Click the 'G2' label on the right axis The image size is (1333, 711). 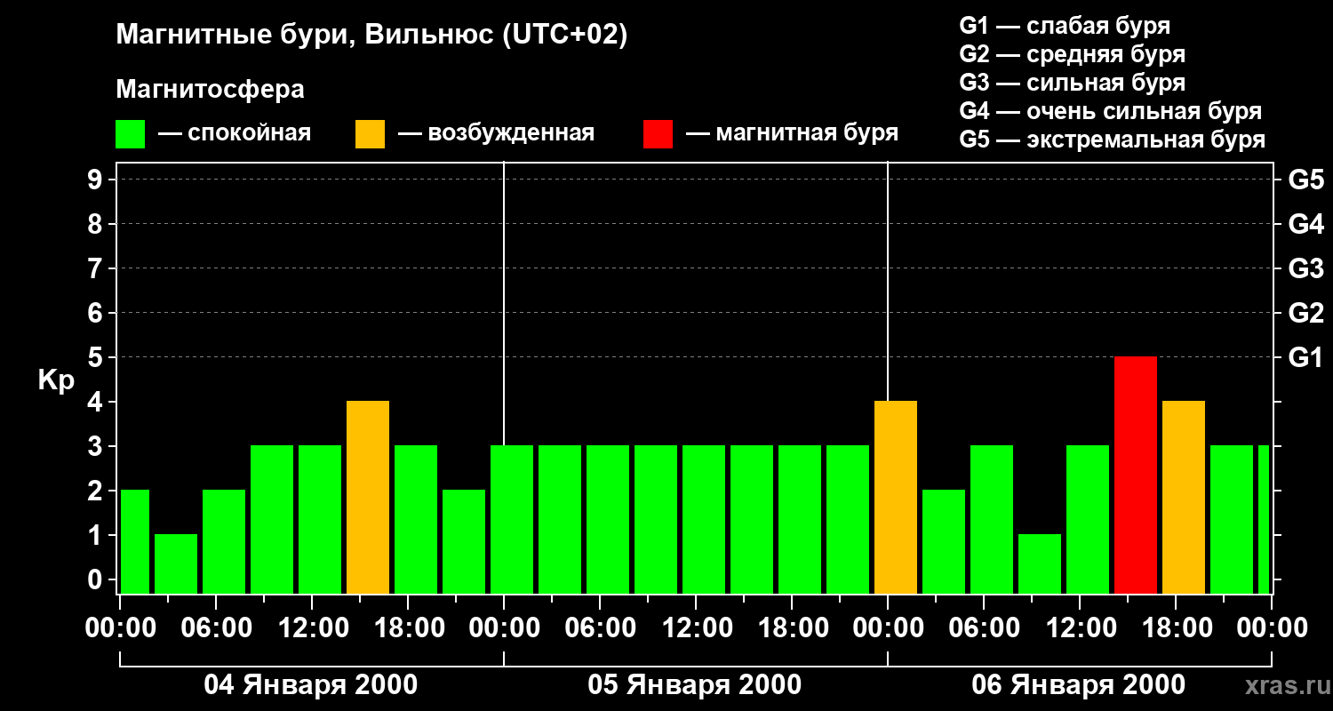(x=1305, y=313)
